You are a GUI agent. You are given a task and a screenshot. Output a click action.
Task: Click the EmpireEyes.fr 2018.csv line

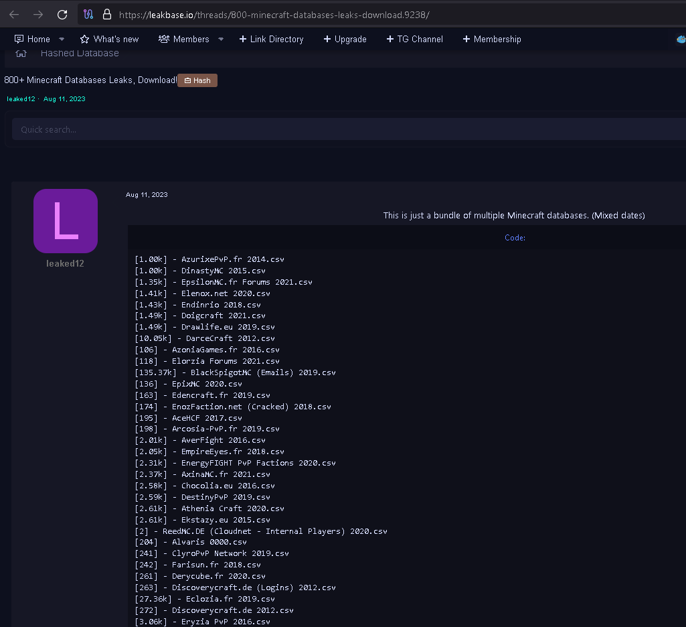point(209,451)
